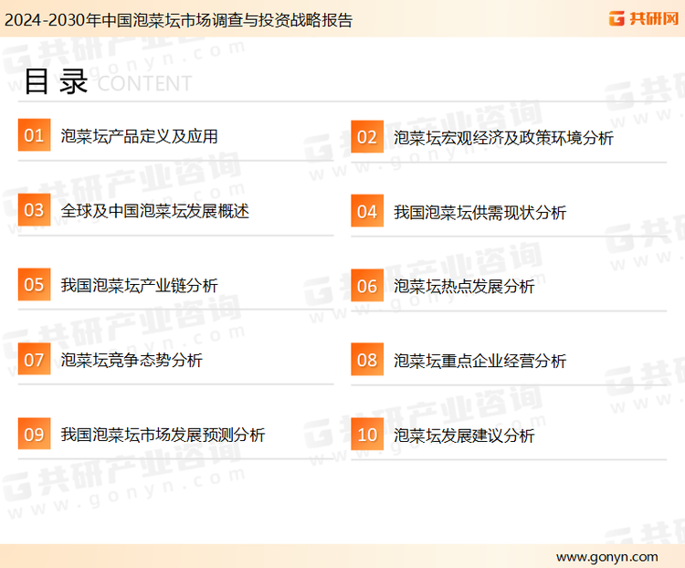This screenshot has height=568, width=685.
Task: Click the report title in header
Action: (177, 19)
